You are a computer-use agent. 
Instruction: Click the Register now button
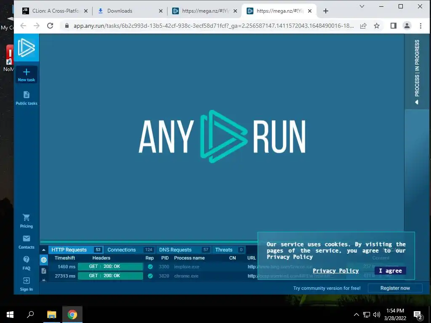click(x=395, y=288)
